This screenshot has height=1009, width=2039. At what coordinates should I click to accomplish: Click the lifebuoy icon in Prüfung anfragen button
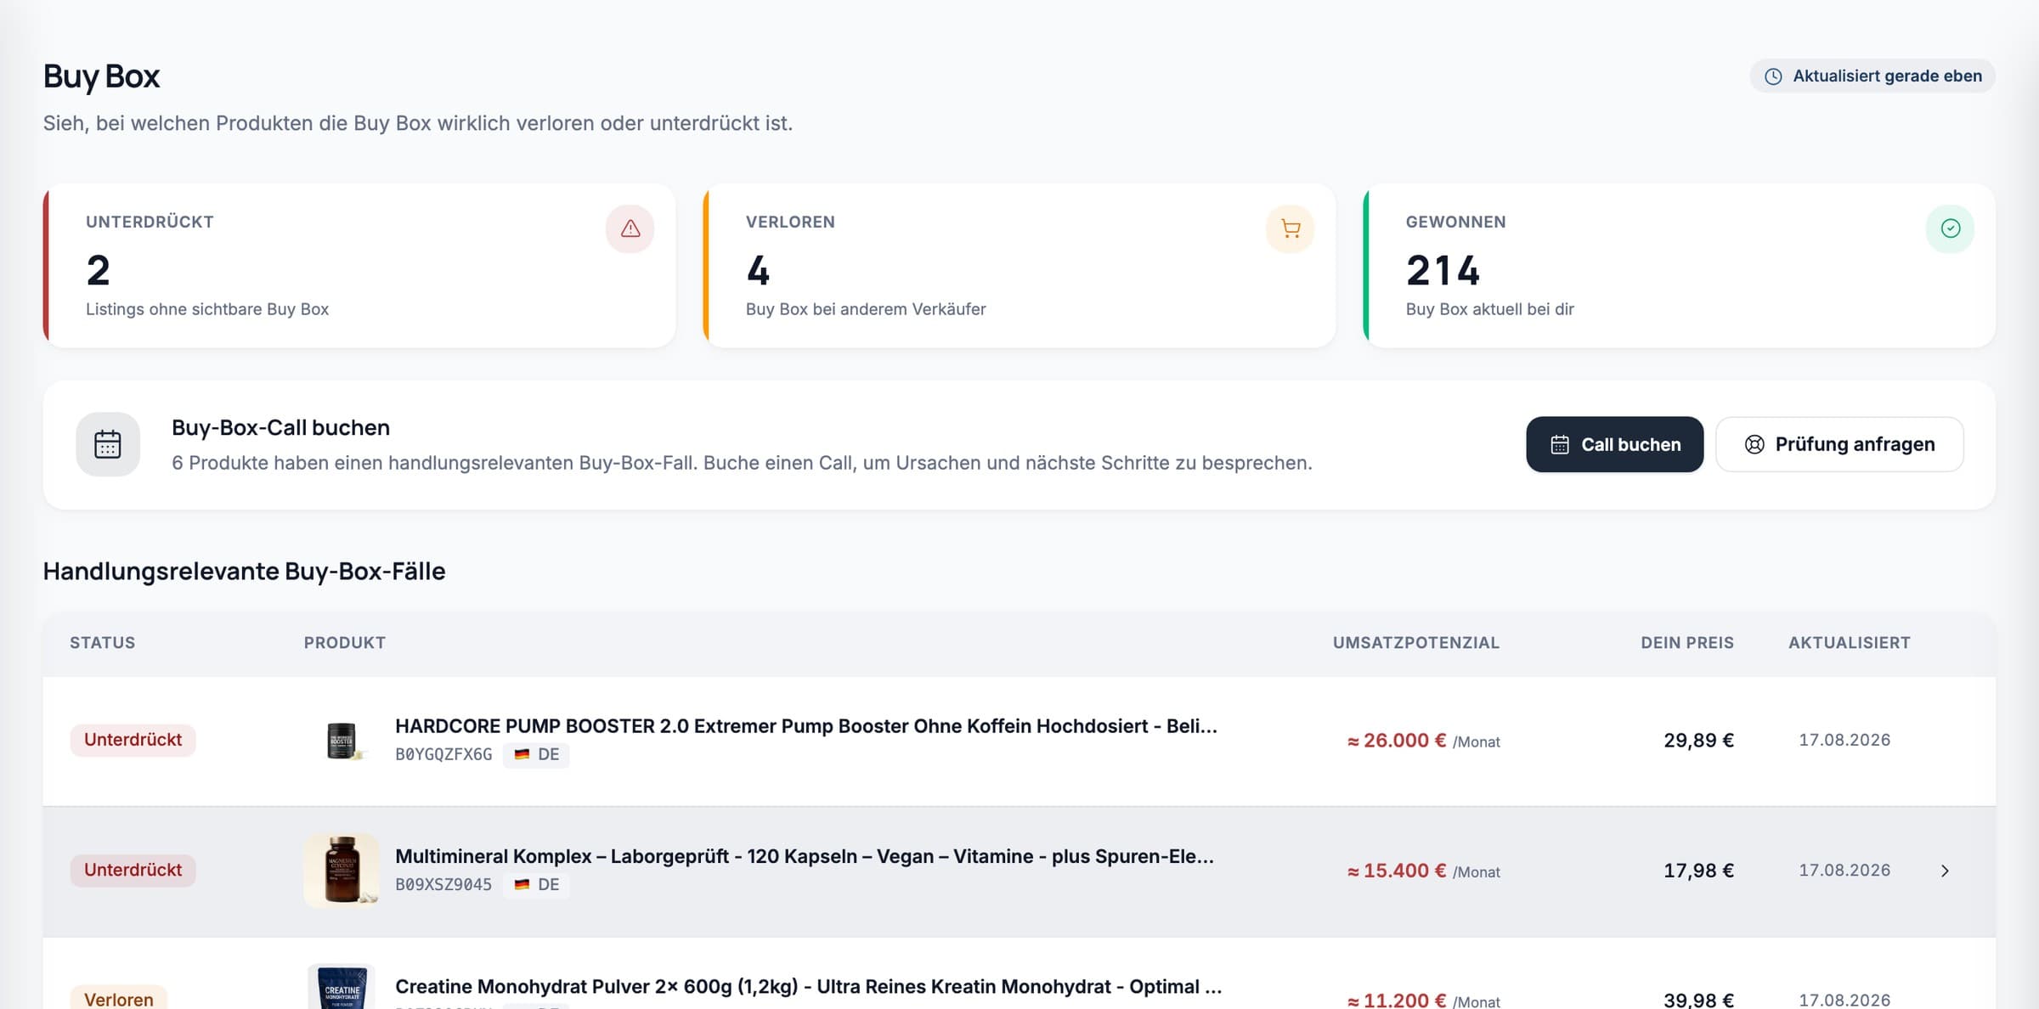click(x=1754, y=444)
